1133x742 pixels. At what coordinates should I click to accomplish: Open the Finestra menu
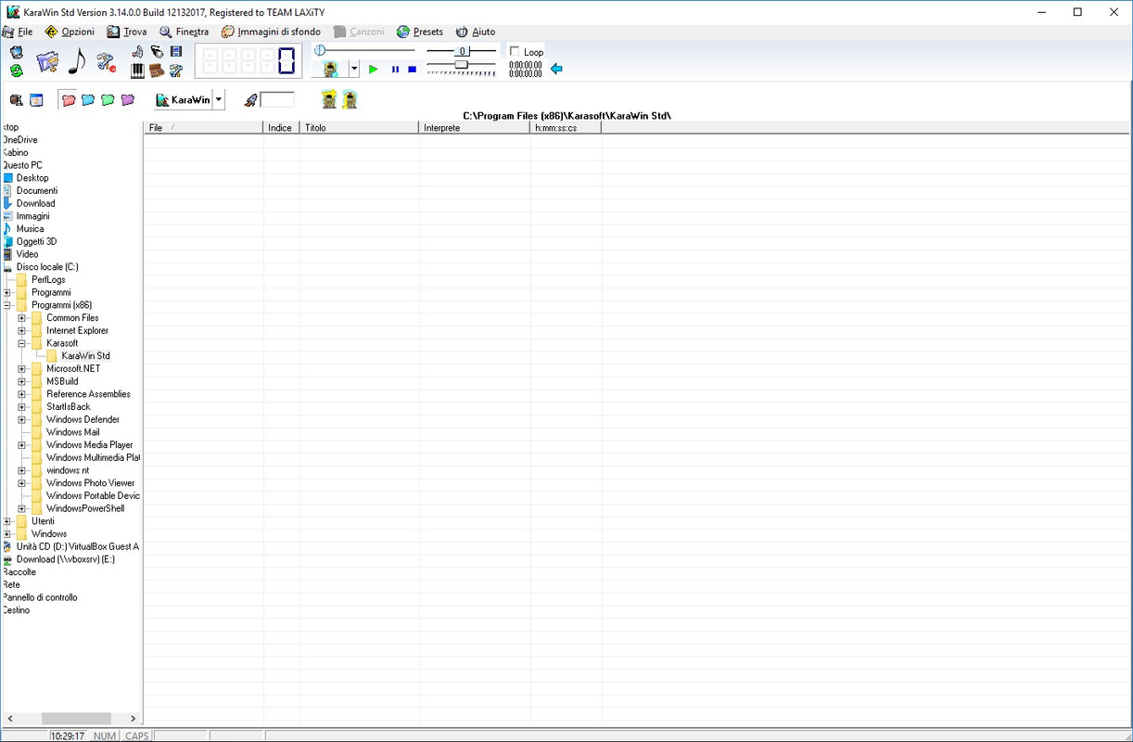coord(185,32)
